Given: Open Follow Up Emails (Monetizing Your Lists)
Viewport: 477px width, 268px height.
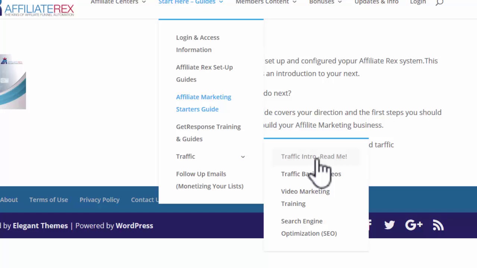Looking at the screenshot, I should click(209, 180).
